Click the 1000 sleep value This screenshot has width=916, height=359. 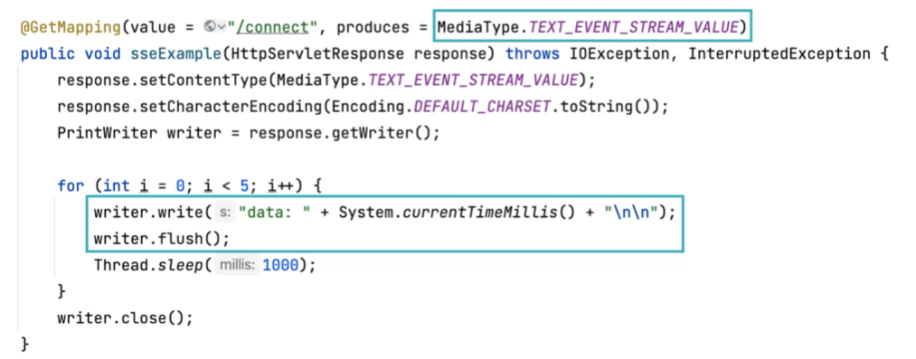280,266
